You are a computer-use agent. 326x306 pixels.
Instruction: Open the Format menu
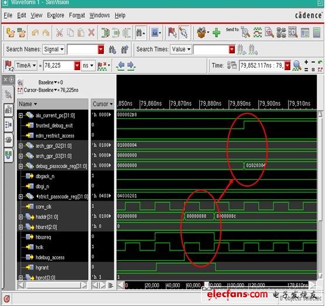point(77,15)
